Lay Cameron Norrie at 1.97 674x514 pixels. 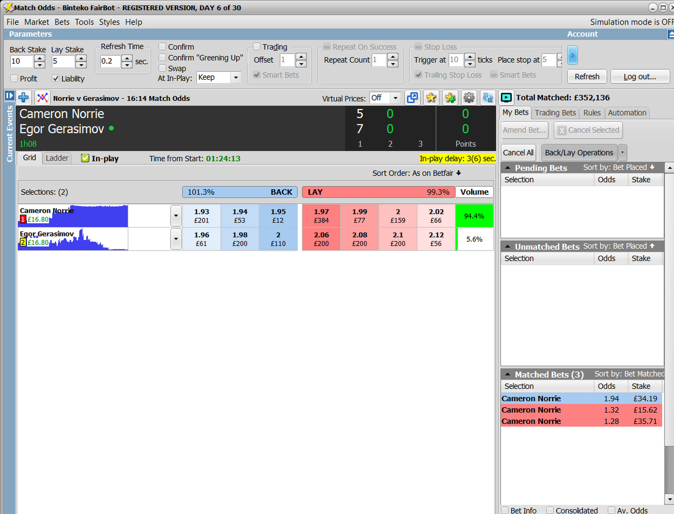point(321,216)
